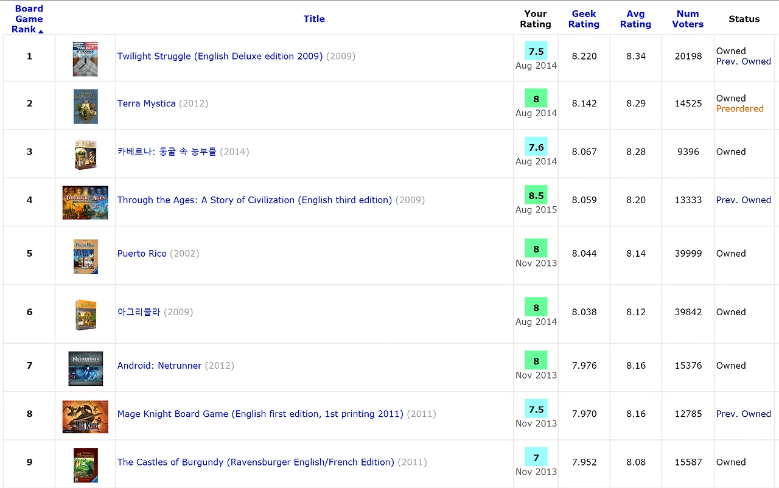Screen dimensions: 779x488
Task: Open the Mage Knight Board Game title link
Action: pyautogui.click(x=260, y=414)
